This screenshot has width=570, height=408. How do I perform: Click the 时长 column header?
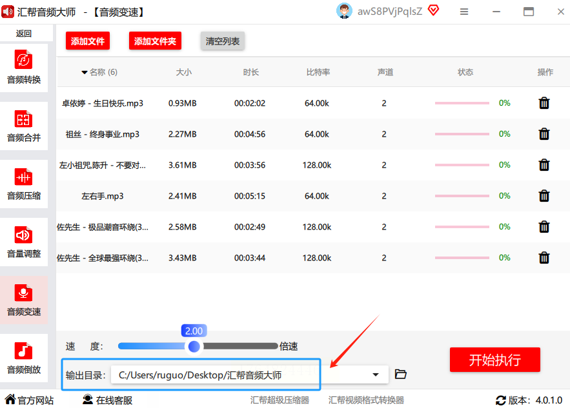point(251,72)
